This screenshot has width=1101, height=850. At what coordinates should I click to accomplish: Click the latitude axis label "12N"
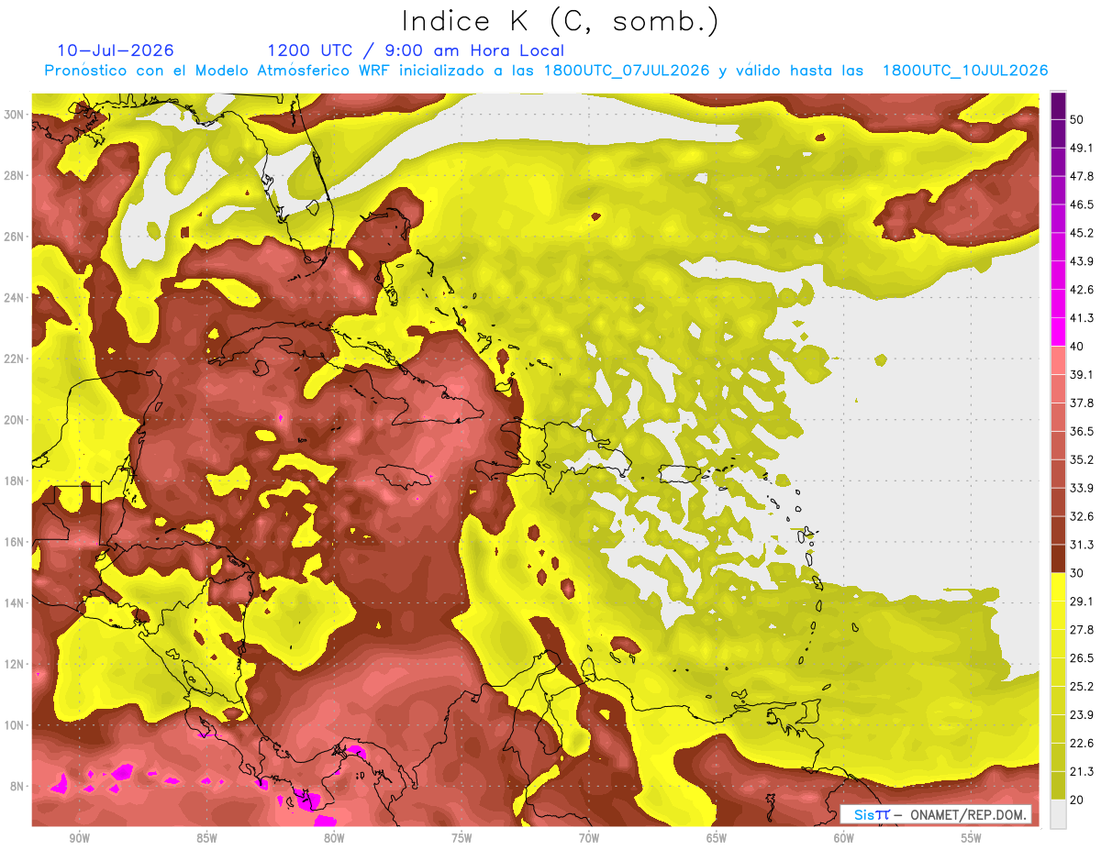tap(15, 664)
